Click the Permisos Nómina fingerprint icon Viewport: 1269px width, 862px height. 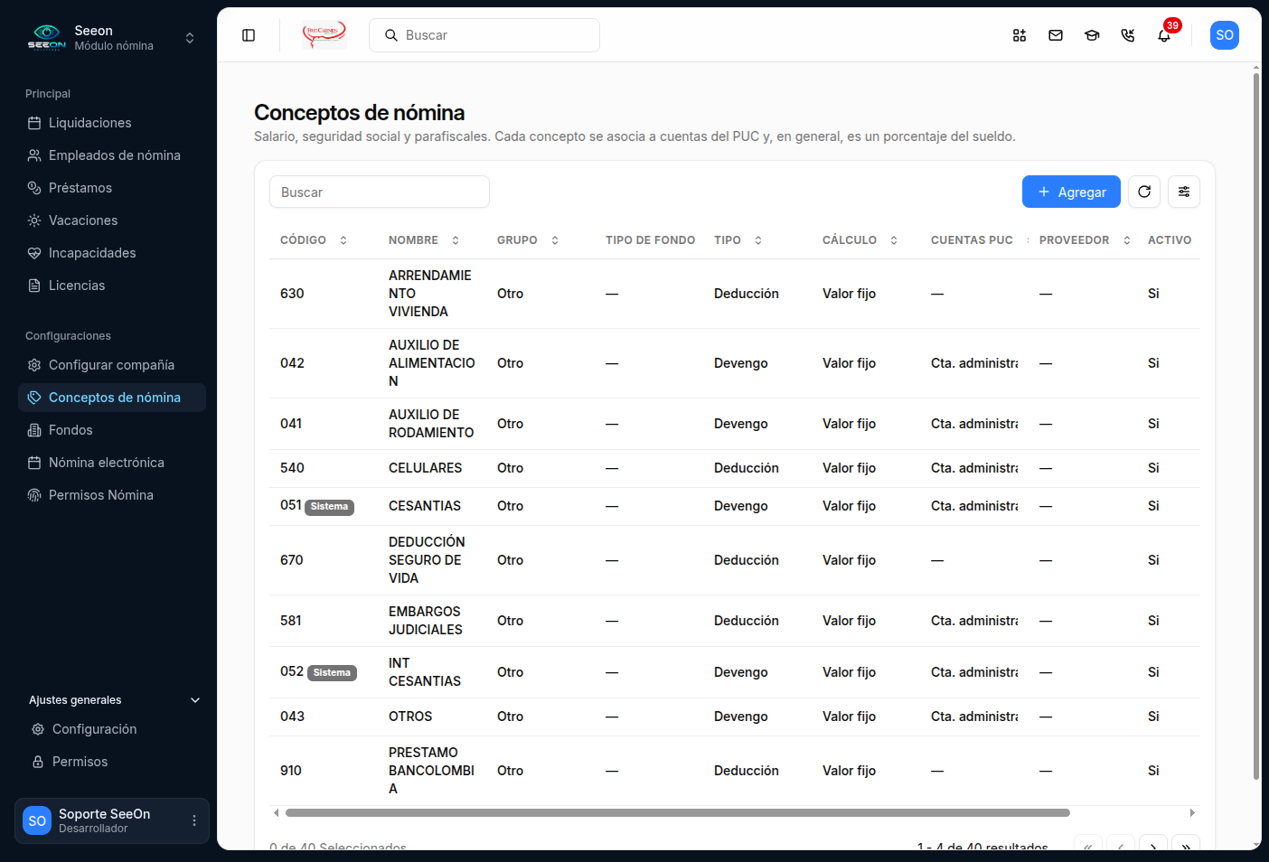pos(34,495)
